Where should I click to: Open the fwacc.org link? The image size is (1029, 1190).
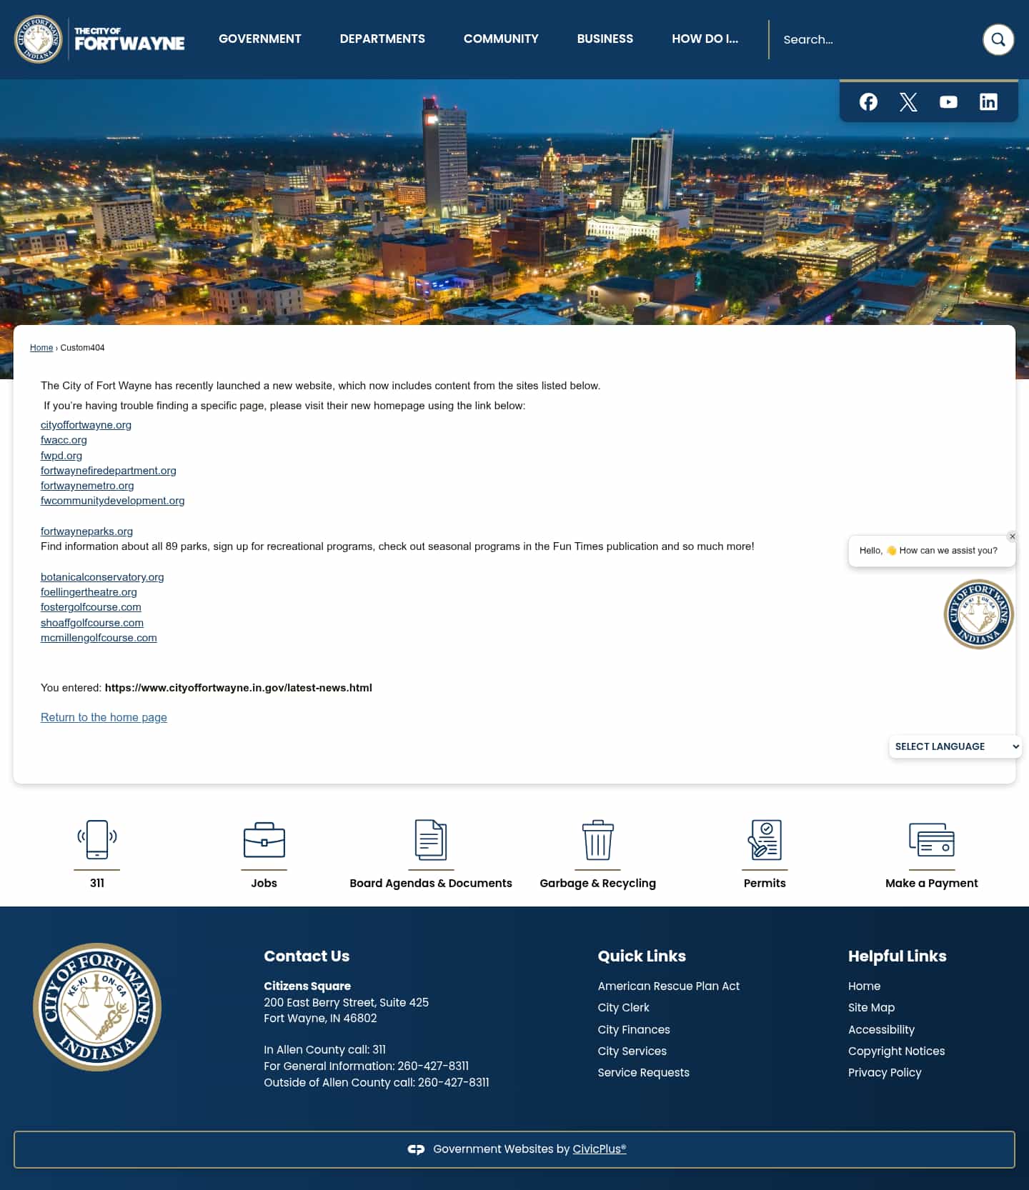[x=64, y=440]
